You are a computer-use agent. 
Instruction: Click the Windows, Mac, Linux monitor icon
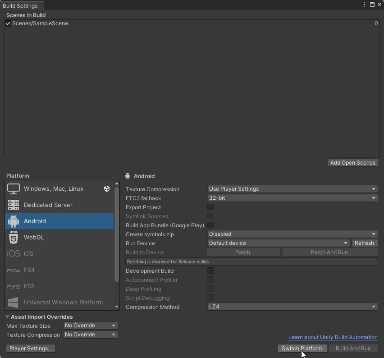13,188
